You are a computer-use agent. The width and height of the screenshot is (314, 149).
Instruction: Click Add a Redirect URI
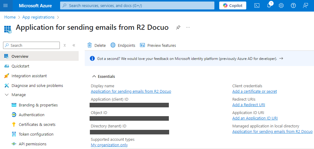pyautogui.click(x=249, y=105)
